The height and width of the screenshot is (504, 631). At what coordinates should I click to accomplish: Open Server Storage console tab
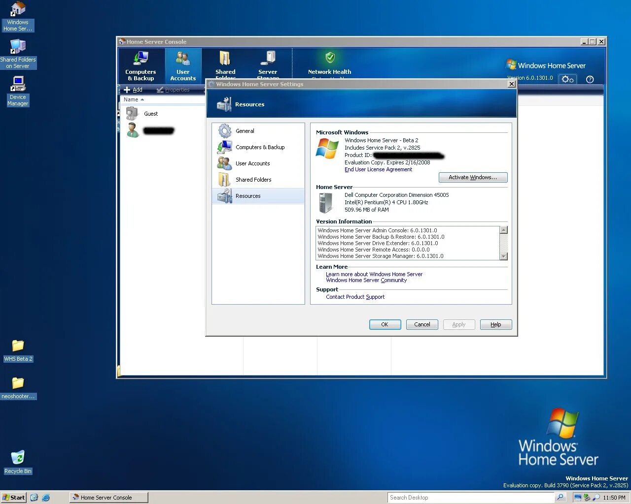pyautogui.click(x=268, y=64)
